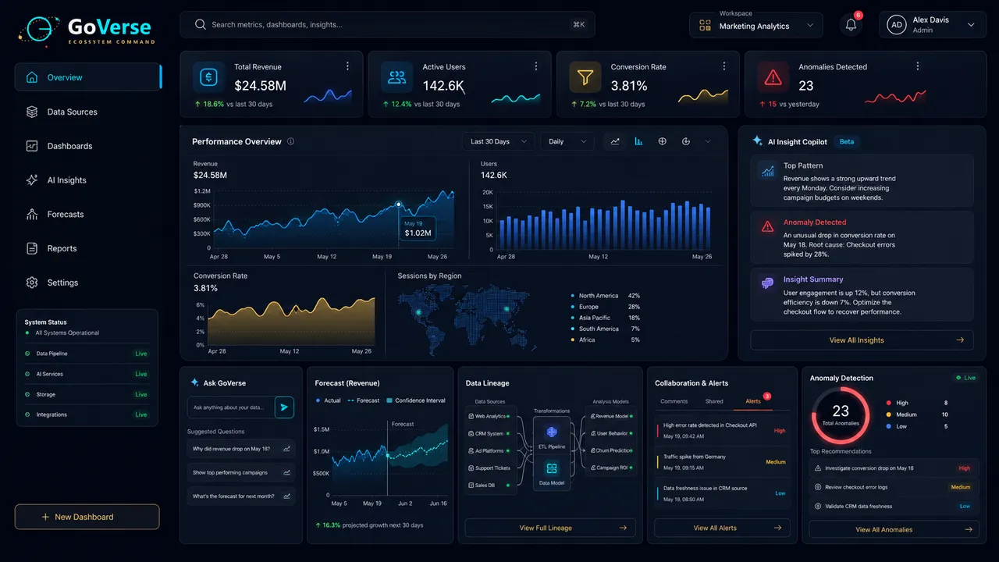Click the ETL Pipeline node
999x562 pixels.
point(552,436)
